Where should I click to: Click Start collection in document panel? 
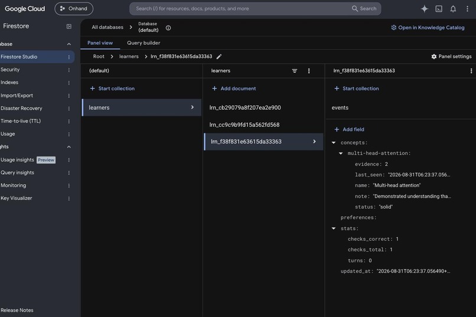pyautogui.click(x=356, y=89)
